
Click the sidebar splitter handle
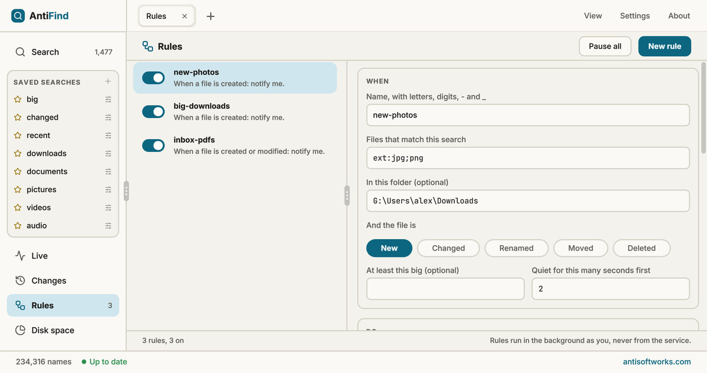(x=126, y=192)
